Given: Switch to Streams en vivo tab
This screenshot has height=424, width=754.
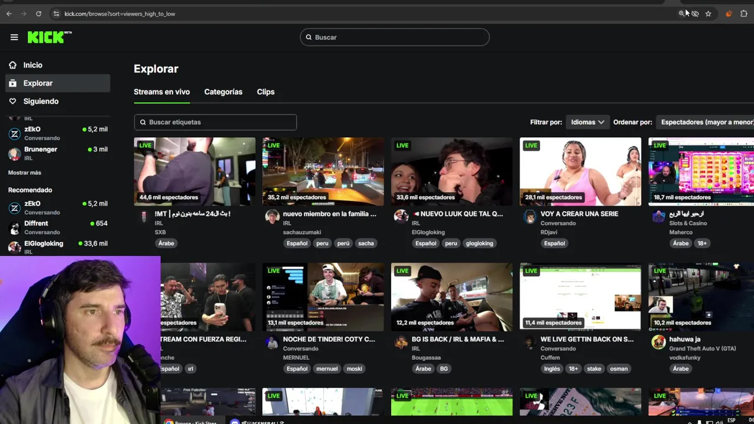Looking at the screenshot, I should pos(161,92).
